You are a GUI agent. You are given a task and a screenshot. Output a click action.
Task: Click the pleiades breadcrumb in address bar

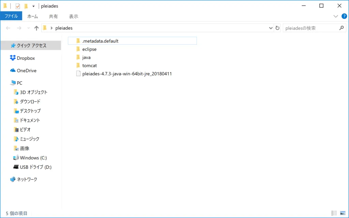tap(64, 28)
